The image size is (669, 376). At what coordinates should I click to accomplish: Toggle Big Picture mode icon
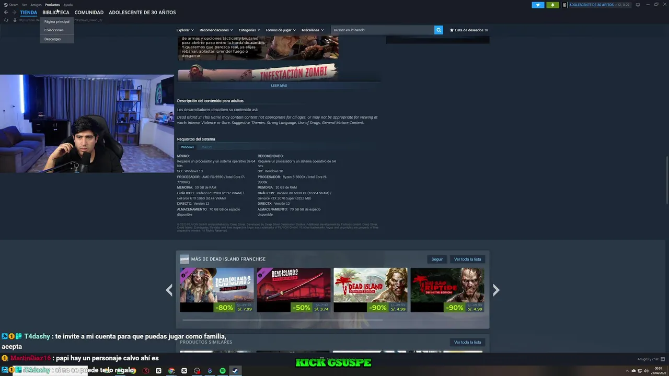point(638,5)
